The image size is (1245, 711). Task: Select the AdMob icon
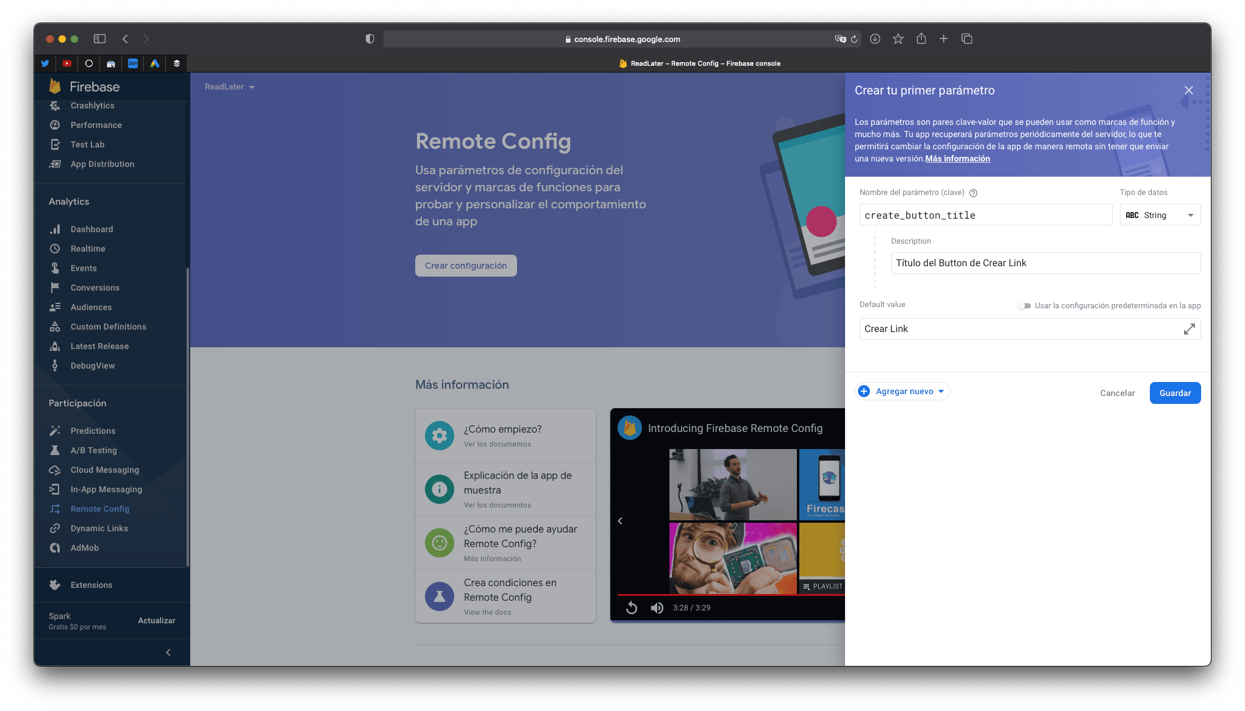[x=55, y=548]
